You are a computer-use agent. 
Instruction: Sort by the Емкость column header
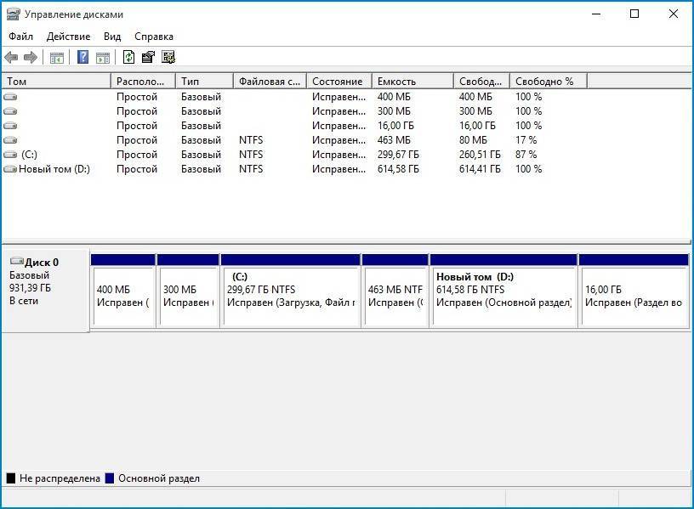(x=412, y=82)
